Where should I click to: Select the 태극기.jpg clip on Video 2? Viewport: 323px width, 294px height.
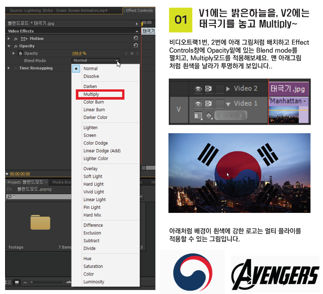tap(289, 89)
